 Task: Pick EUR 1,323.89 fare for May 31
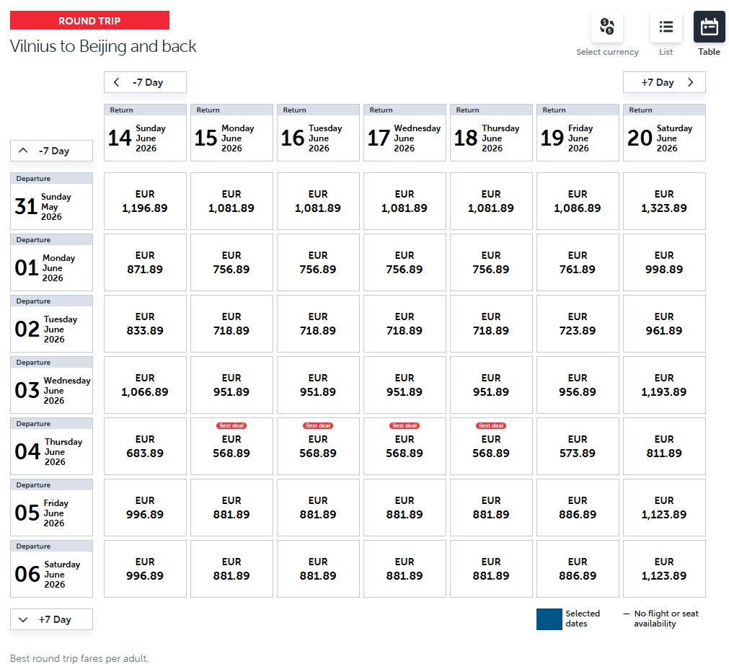click(x=664, y=201)
